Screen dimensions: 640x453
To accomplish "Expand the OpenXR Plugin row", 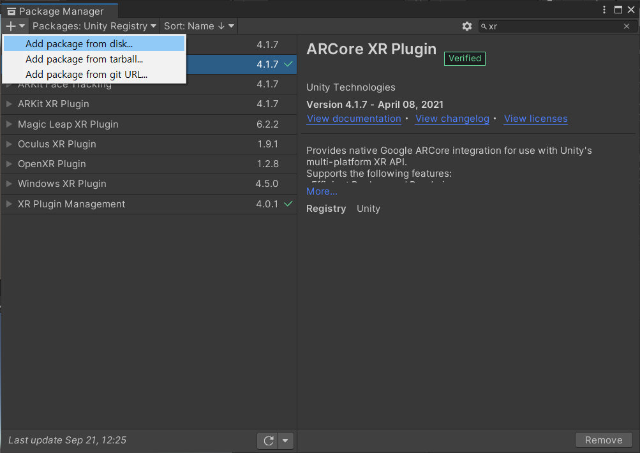I will click(9, 163).
